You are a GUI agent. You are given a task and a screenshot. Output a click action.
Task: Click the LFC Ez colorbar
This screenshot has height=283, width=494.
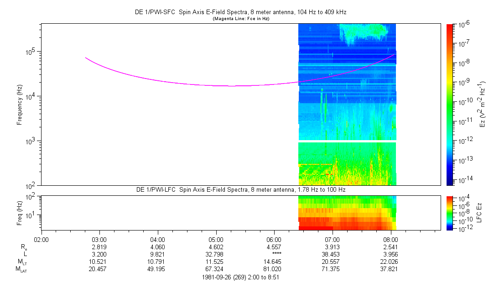[x=450, y=212]
